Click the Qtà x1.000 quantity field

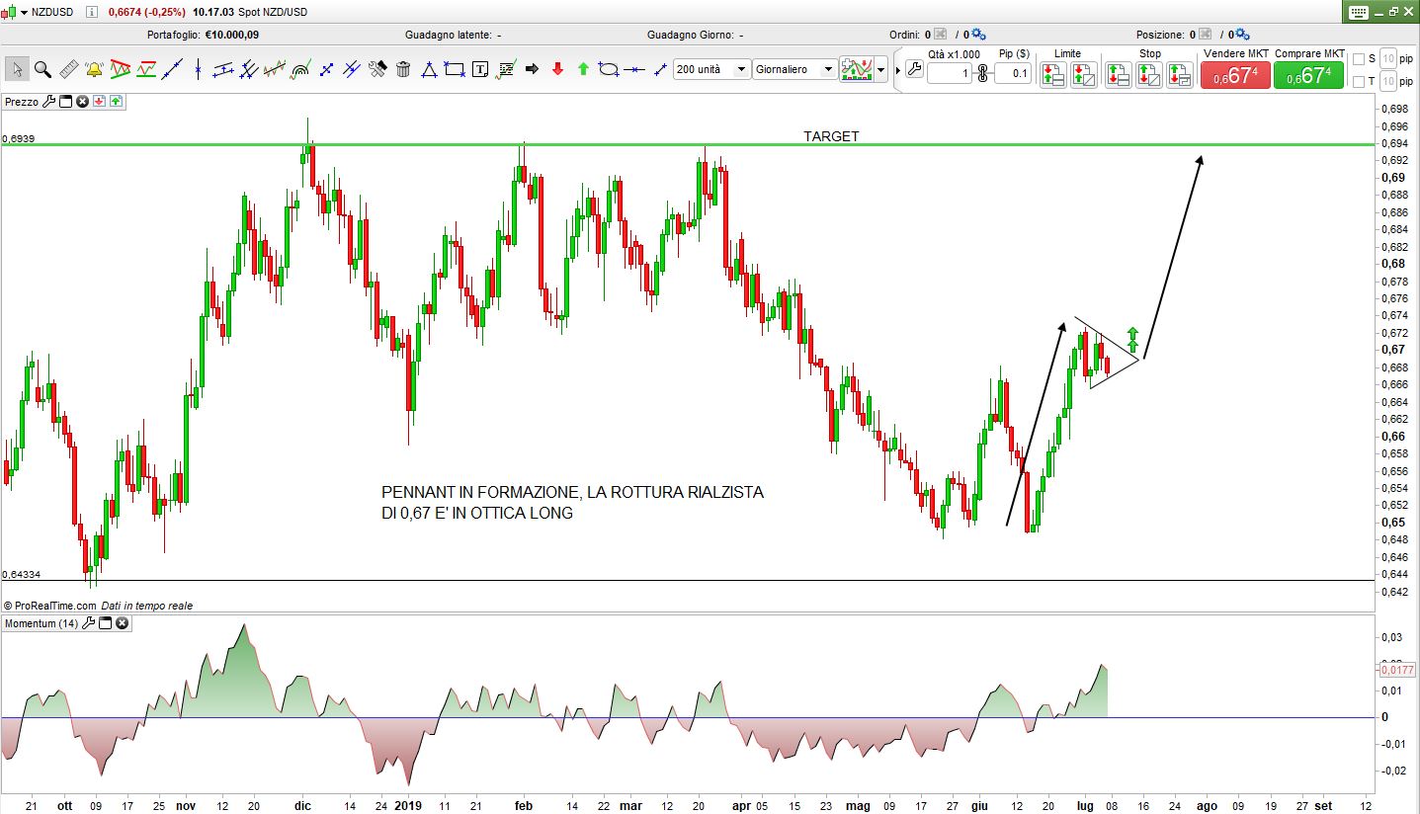click(951, 73)
